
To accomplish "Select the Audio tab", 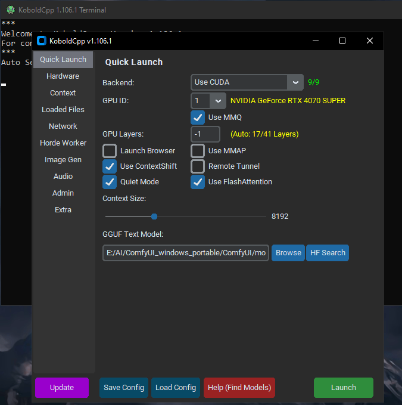I will pos(63,177).
